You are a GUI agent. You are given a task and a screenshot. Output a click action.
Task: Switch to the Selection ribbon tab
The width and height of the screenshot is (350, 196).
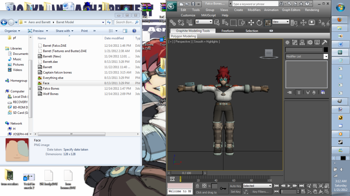point(252,31)
